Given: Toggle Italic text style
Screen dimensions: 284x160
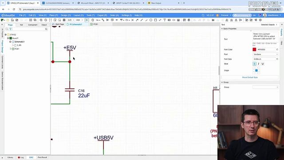Looking at the screenshot, I should click(x=258, y=64).
